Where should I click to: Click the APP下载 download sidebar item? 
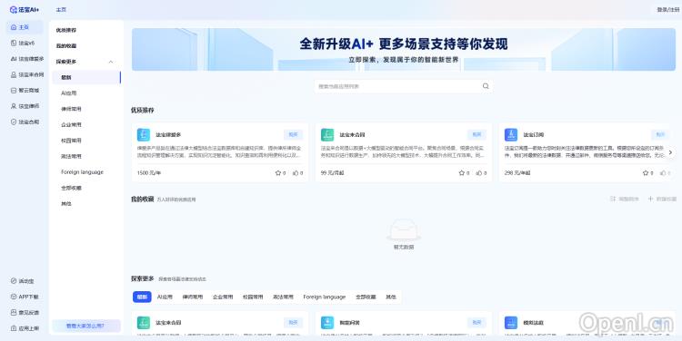pos(25,297)
